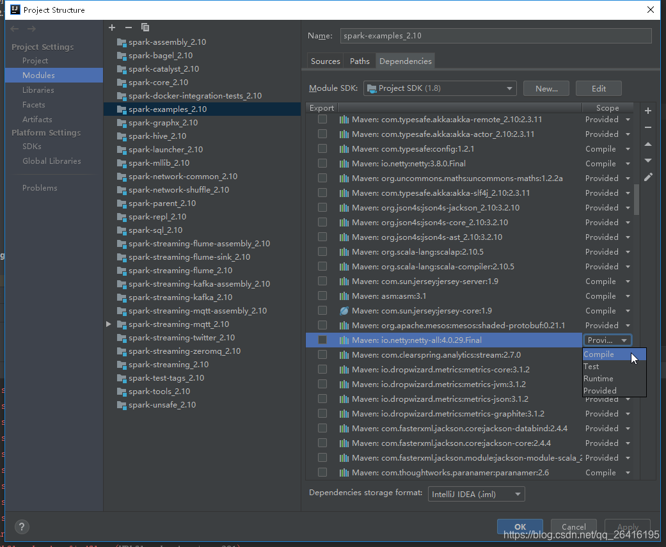Viewport: 666px width, 547px height.
Task: Click the paranamer:2.6 library icon
Action: 344,473
